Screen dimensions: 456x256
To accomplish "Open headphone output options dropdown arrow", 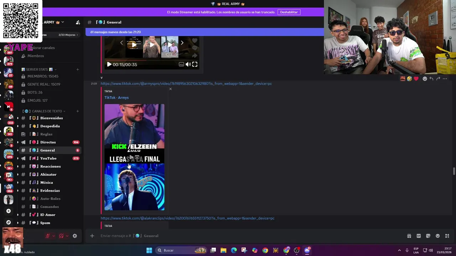I will coord(67,236).
